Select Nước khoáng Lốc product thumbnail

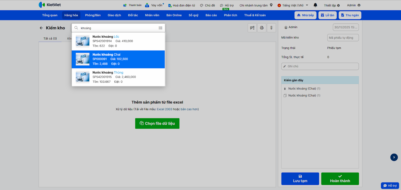coord(82,41)
